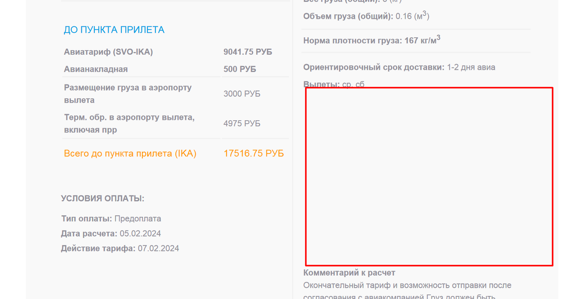Select 'Размещение груза в аэропорту вылета' label
Viewport: 583px width, 299px height.
click(128, 94)
